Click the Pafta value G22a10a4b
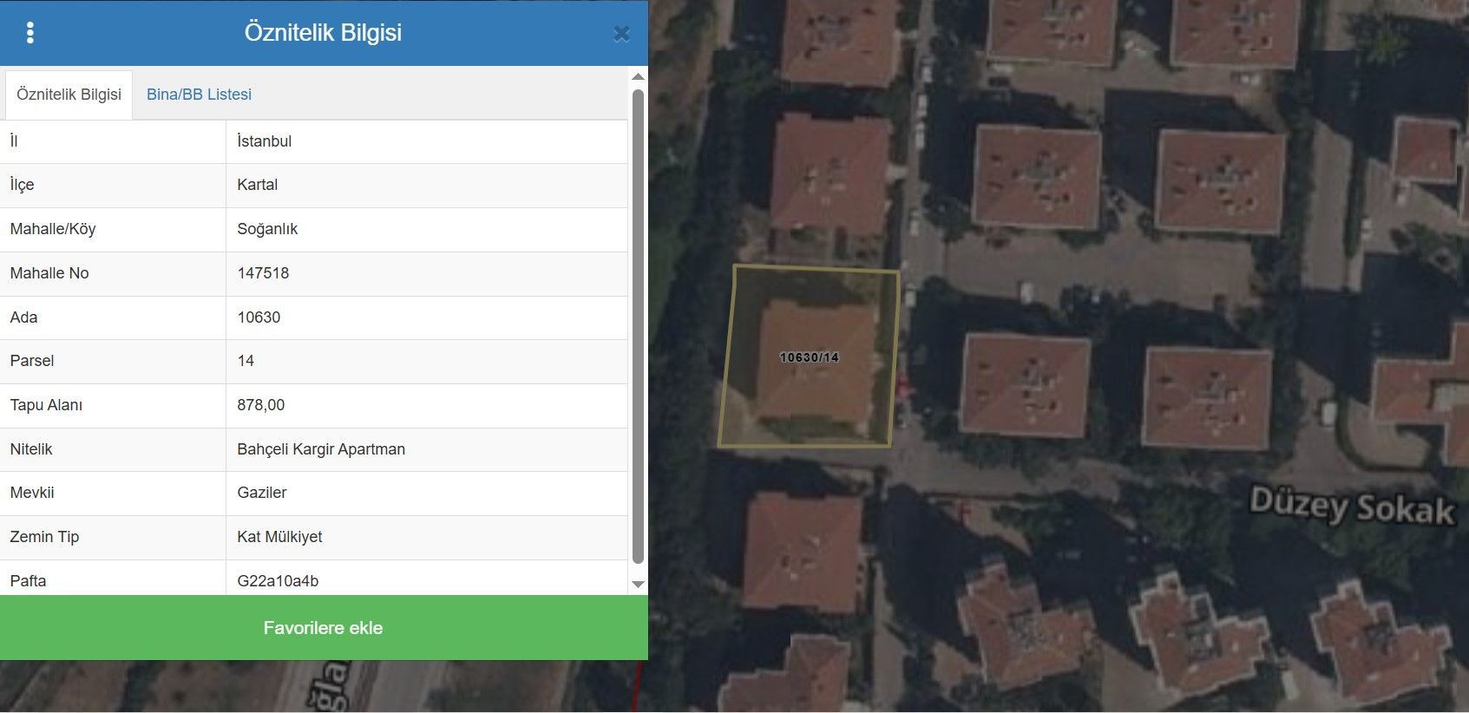The image size is (1469, 713). [x=278, y=581]
